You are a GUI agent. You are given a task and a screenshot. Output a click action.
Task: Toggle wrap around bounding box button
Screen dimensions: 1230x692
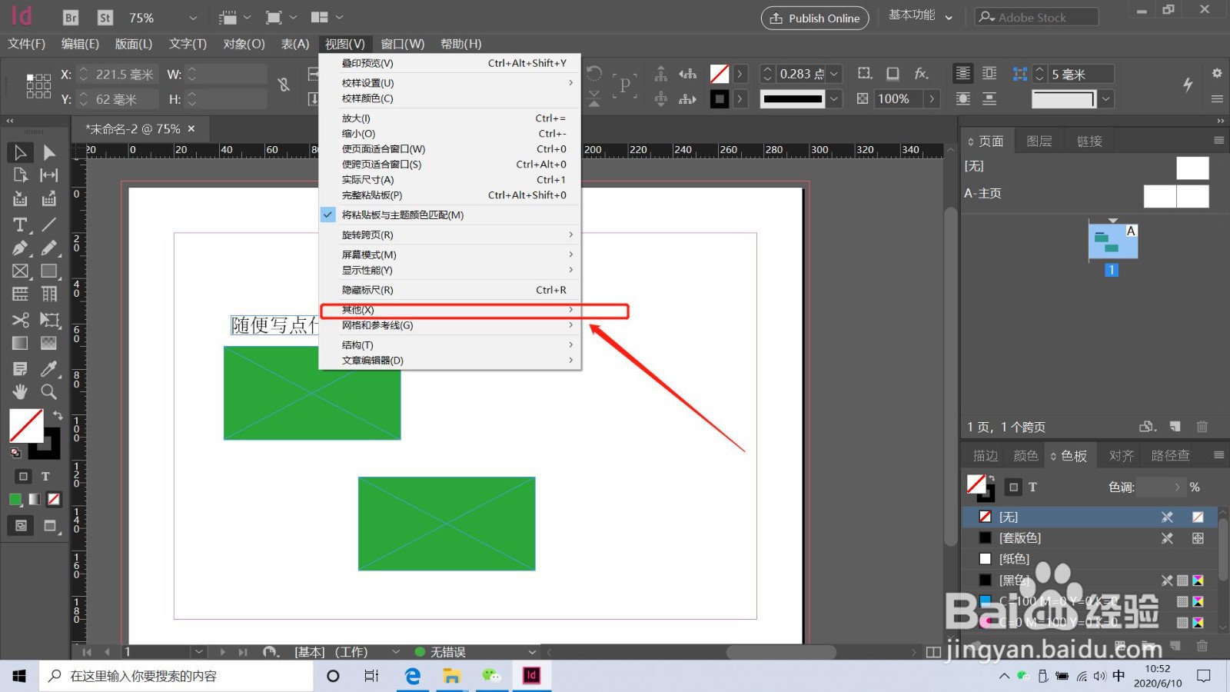point(989,74)
